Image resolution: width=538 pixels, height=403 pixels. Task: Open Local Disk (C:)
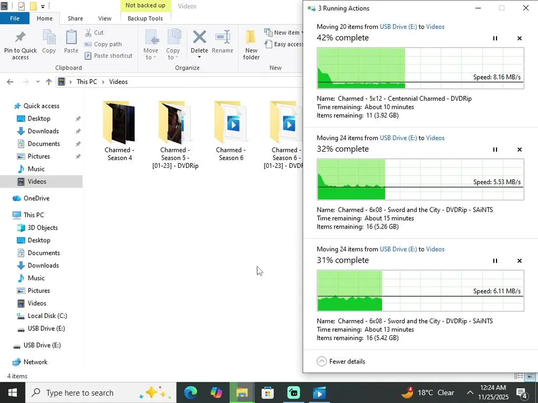pos(47,316)
